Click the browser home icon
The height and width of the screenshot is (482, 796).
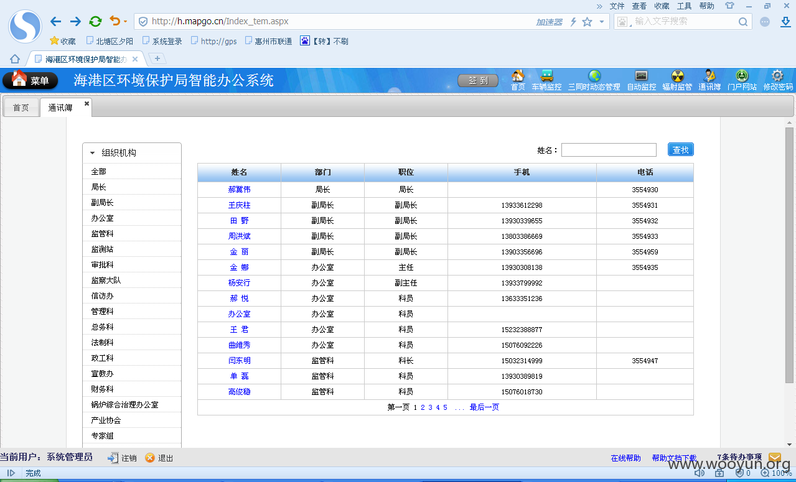pyautogui.click(x=15, y=58)
